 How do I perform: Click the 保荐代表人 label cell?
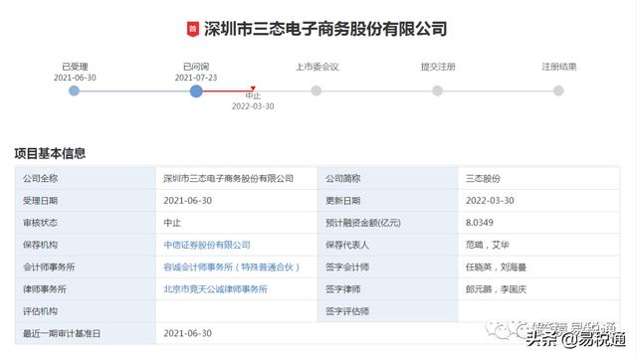(388, 245)
